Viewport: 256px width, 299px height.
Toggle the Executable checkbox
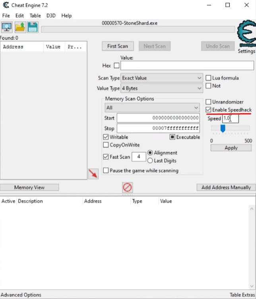[x=172, y=137]
